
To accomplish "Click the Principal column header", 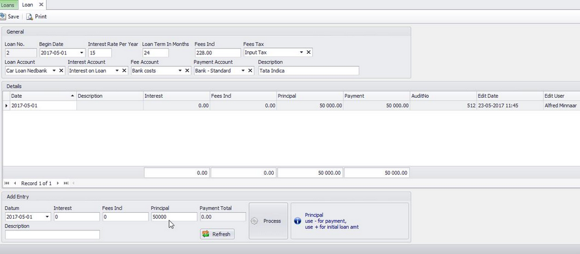I will click(x=309, y=96).
